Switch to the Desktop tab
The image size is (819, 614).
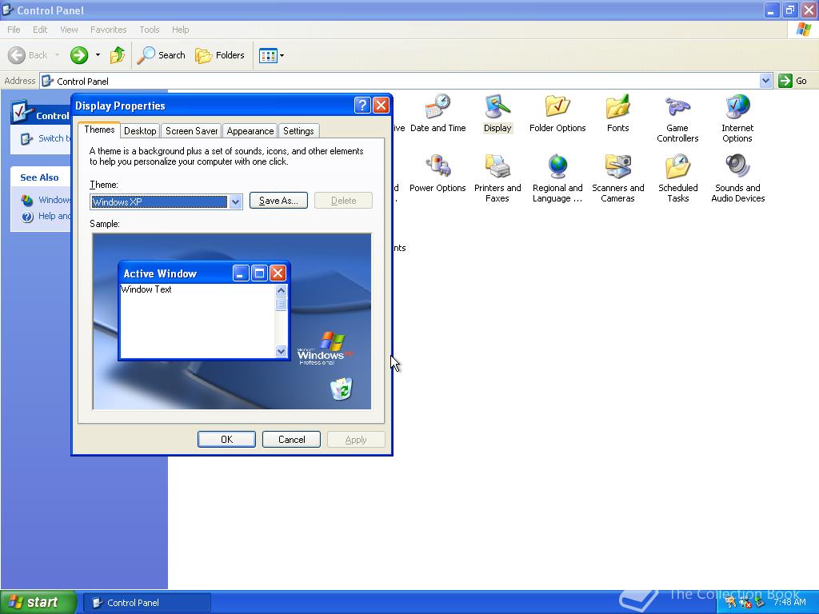point(140,131)
